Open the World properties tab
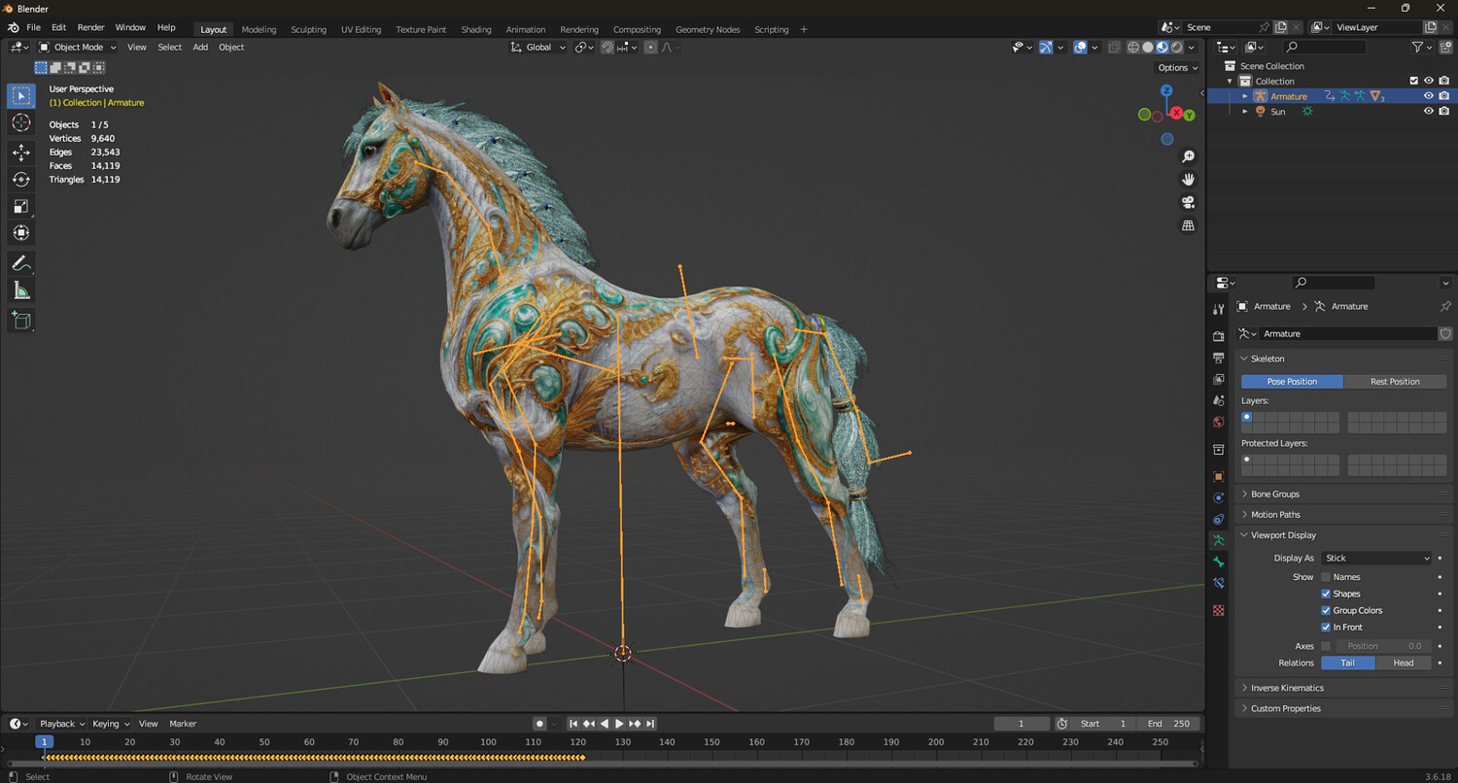The image size is (1458, 783). coord(1219,423)
